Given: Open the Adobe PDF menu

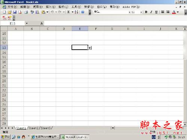Looking at the screenshot, I should click(131, 7).
